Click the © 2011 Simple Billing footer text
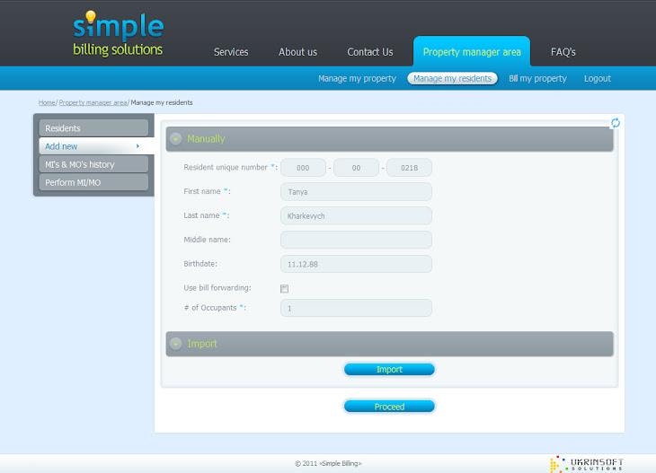 (x=328, y=463)
